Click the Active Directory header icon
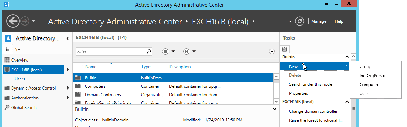Screen dimensions: 407x127 coord(9,38)
